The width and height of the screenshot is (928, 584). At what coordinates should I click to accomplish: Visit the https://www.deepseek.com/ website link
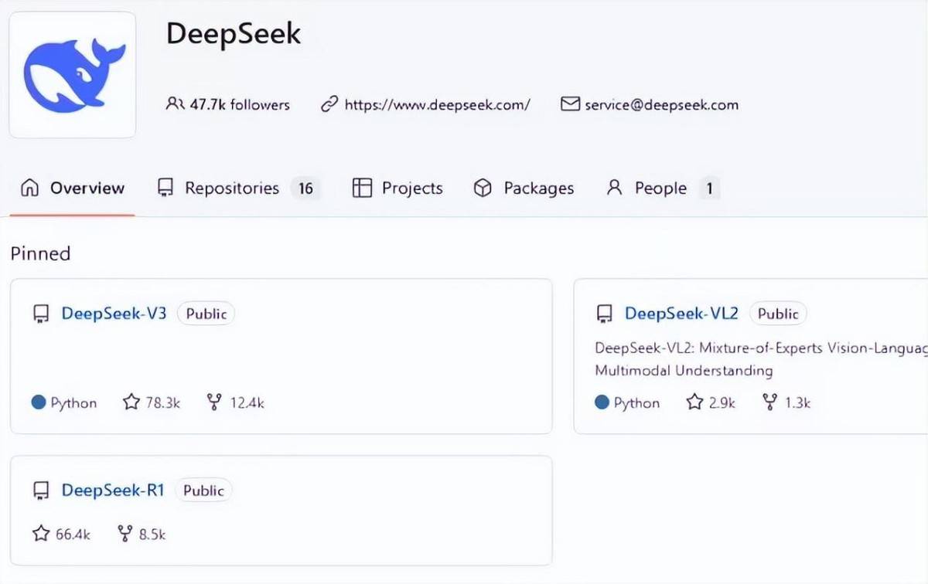437,105
